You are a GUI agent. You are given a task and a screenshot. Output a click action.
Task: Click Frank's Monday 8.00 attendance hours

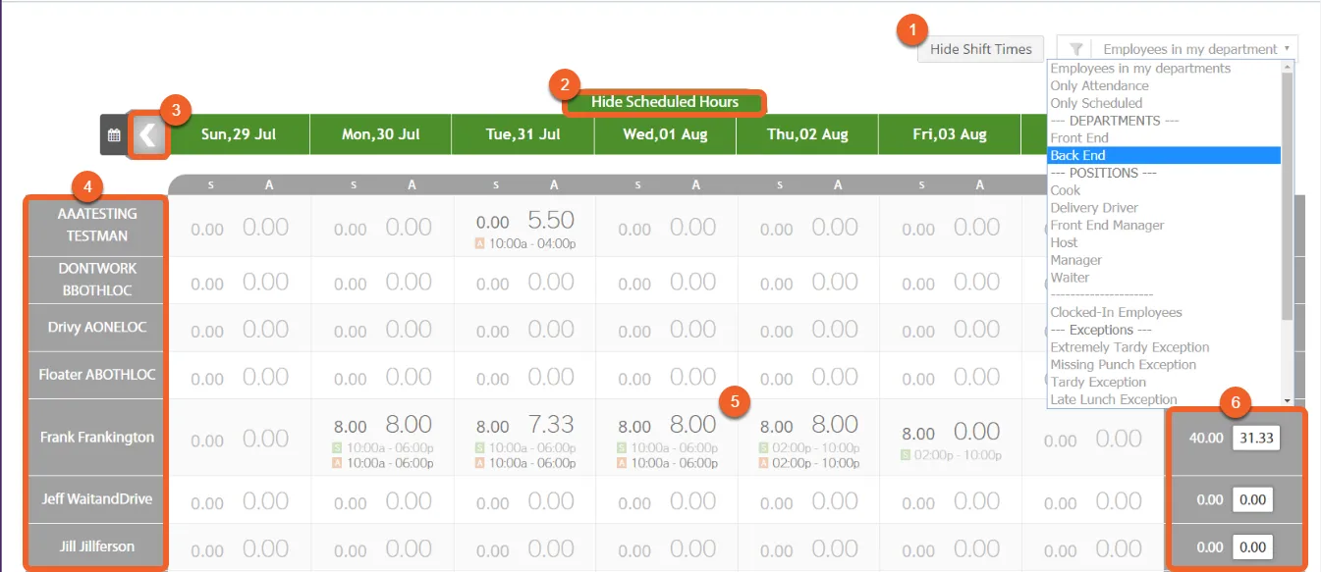point(409,424)
